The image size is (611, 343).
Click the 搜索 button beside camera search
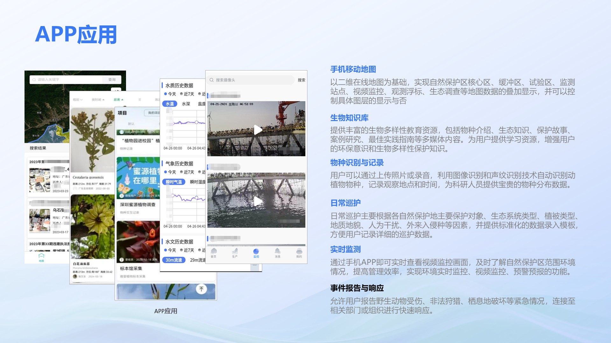[301, 80]
